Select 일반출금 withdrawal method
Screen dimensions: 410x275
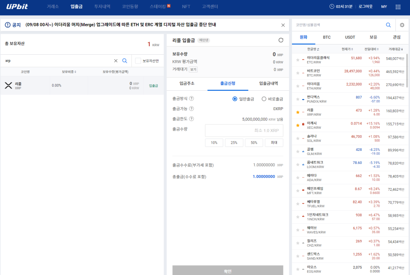[x=235, y=99]
